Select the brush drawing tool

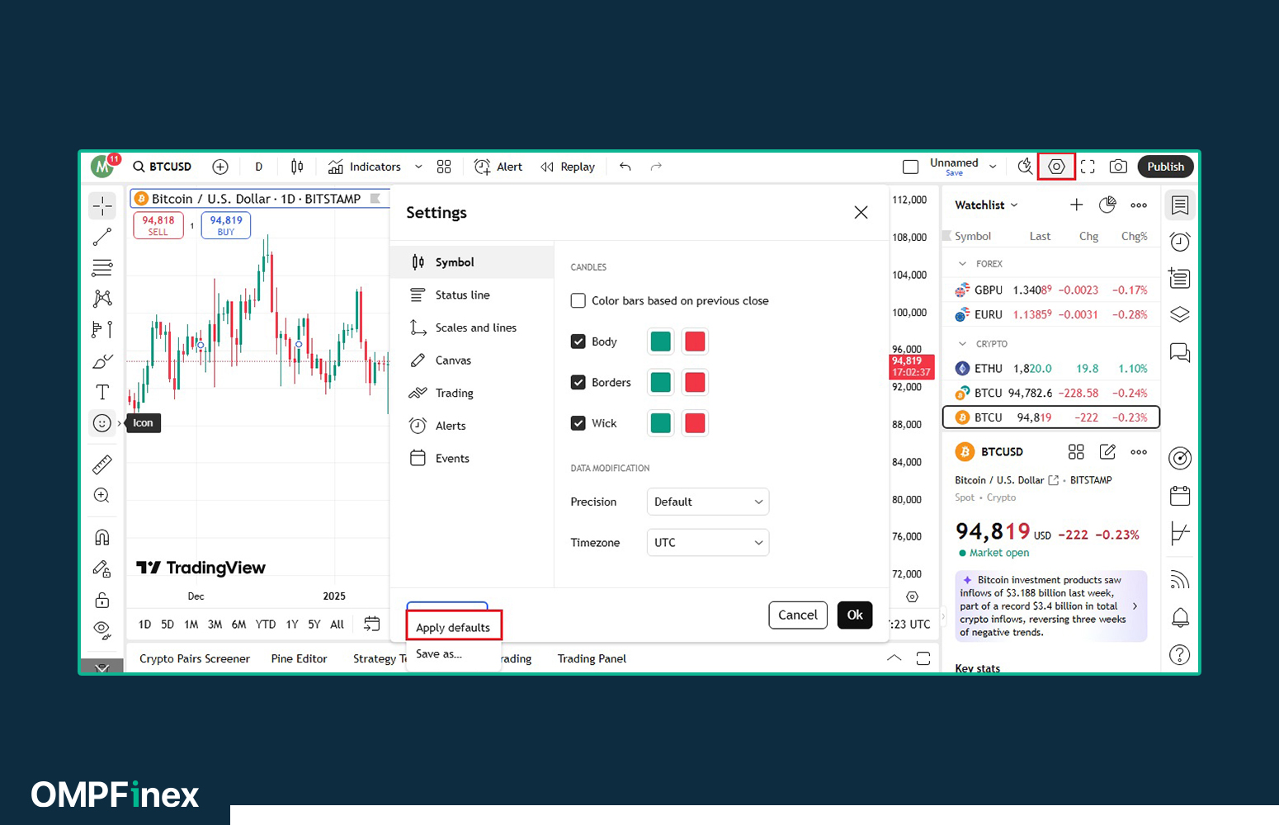[102, 361]
